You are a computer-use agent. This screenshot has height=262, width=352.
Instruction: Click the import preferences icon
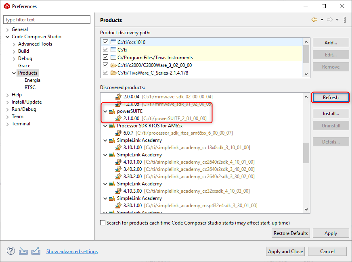point(23,251)
